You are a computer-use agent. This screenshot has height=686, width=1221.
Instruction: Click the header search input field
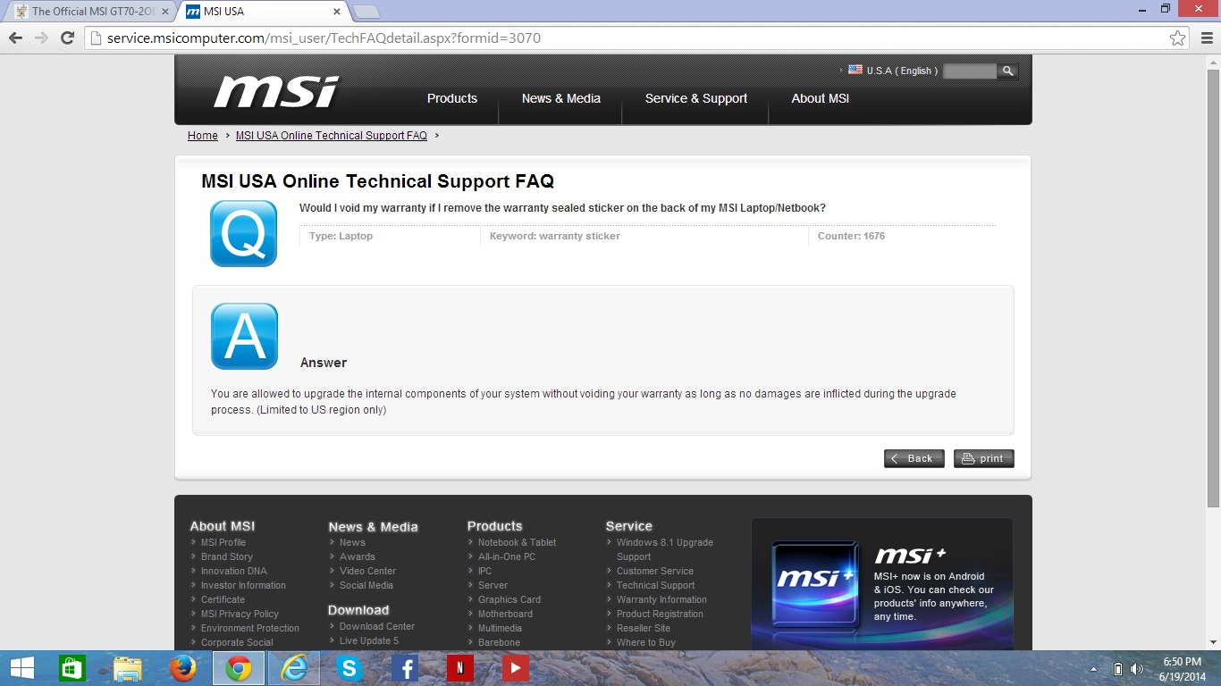tap(970, 71)
